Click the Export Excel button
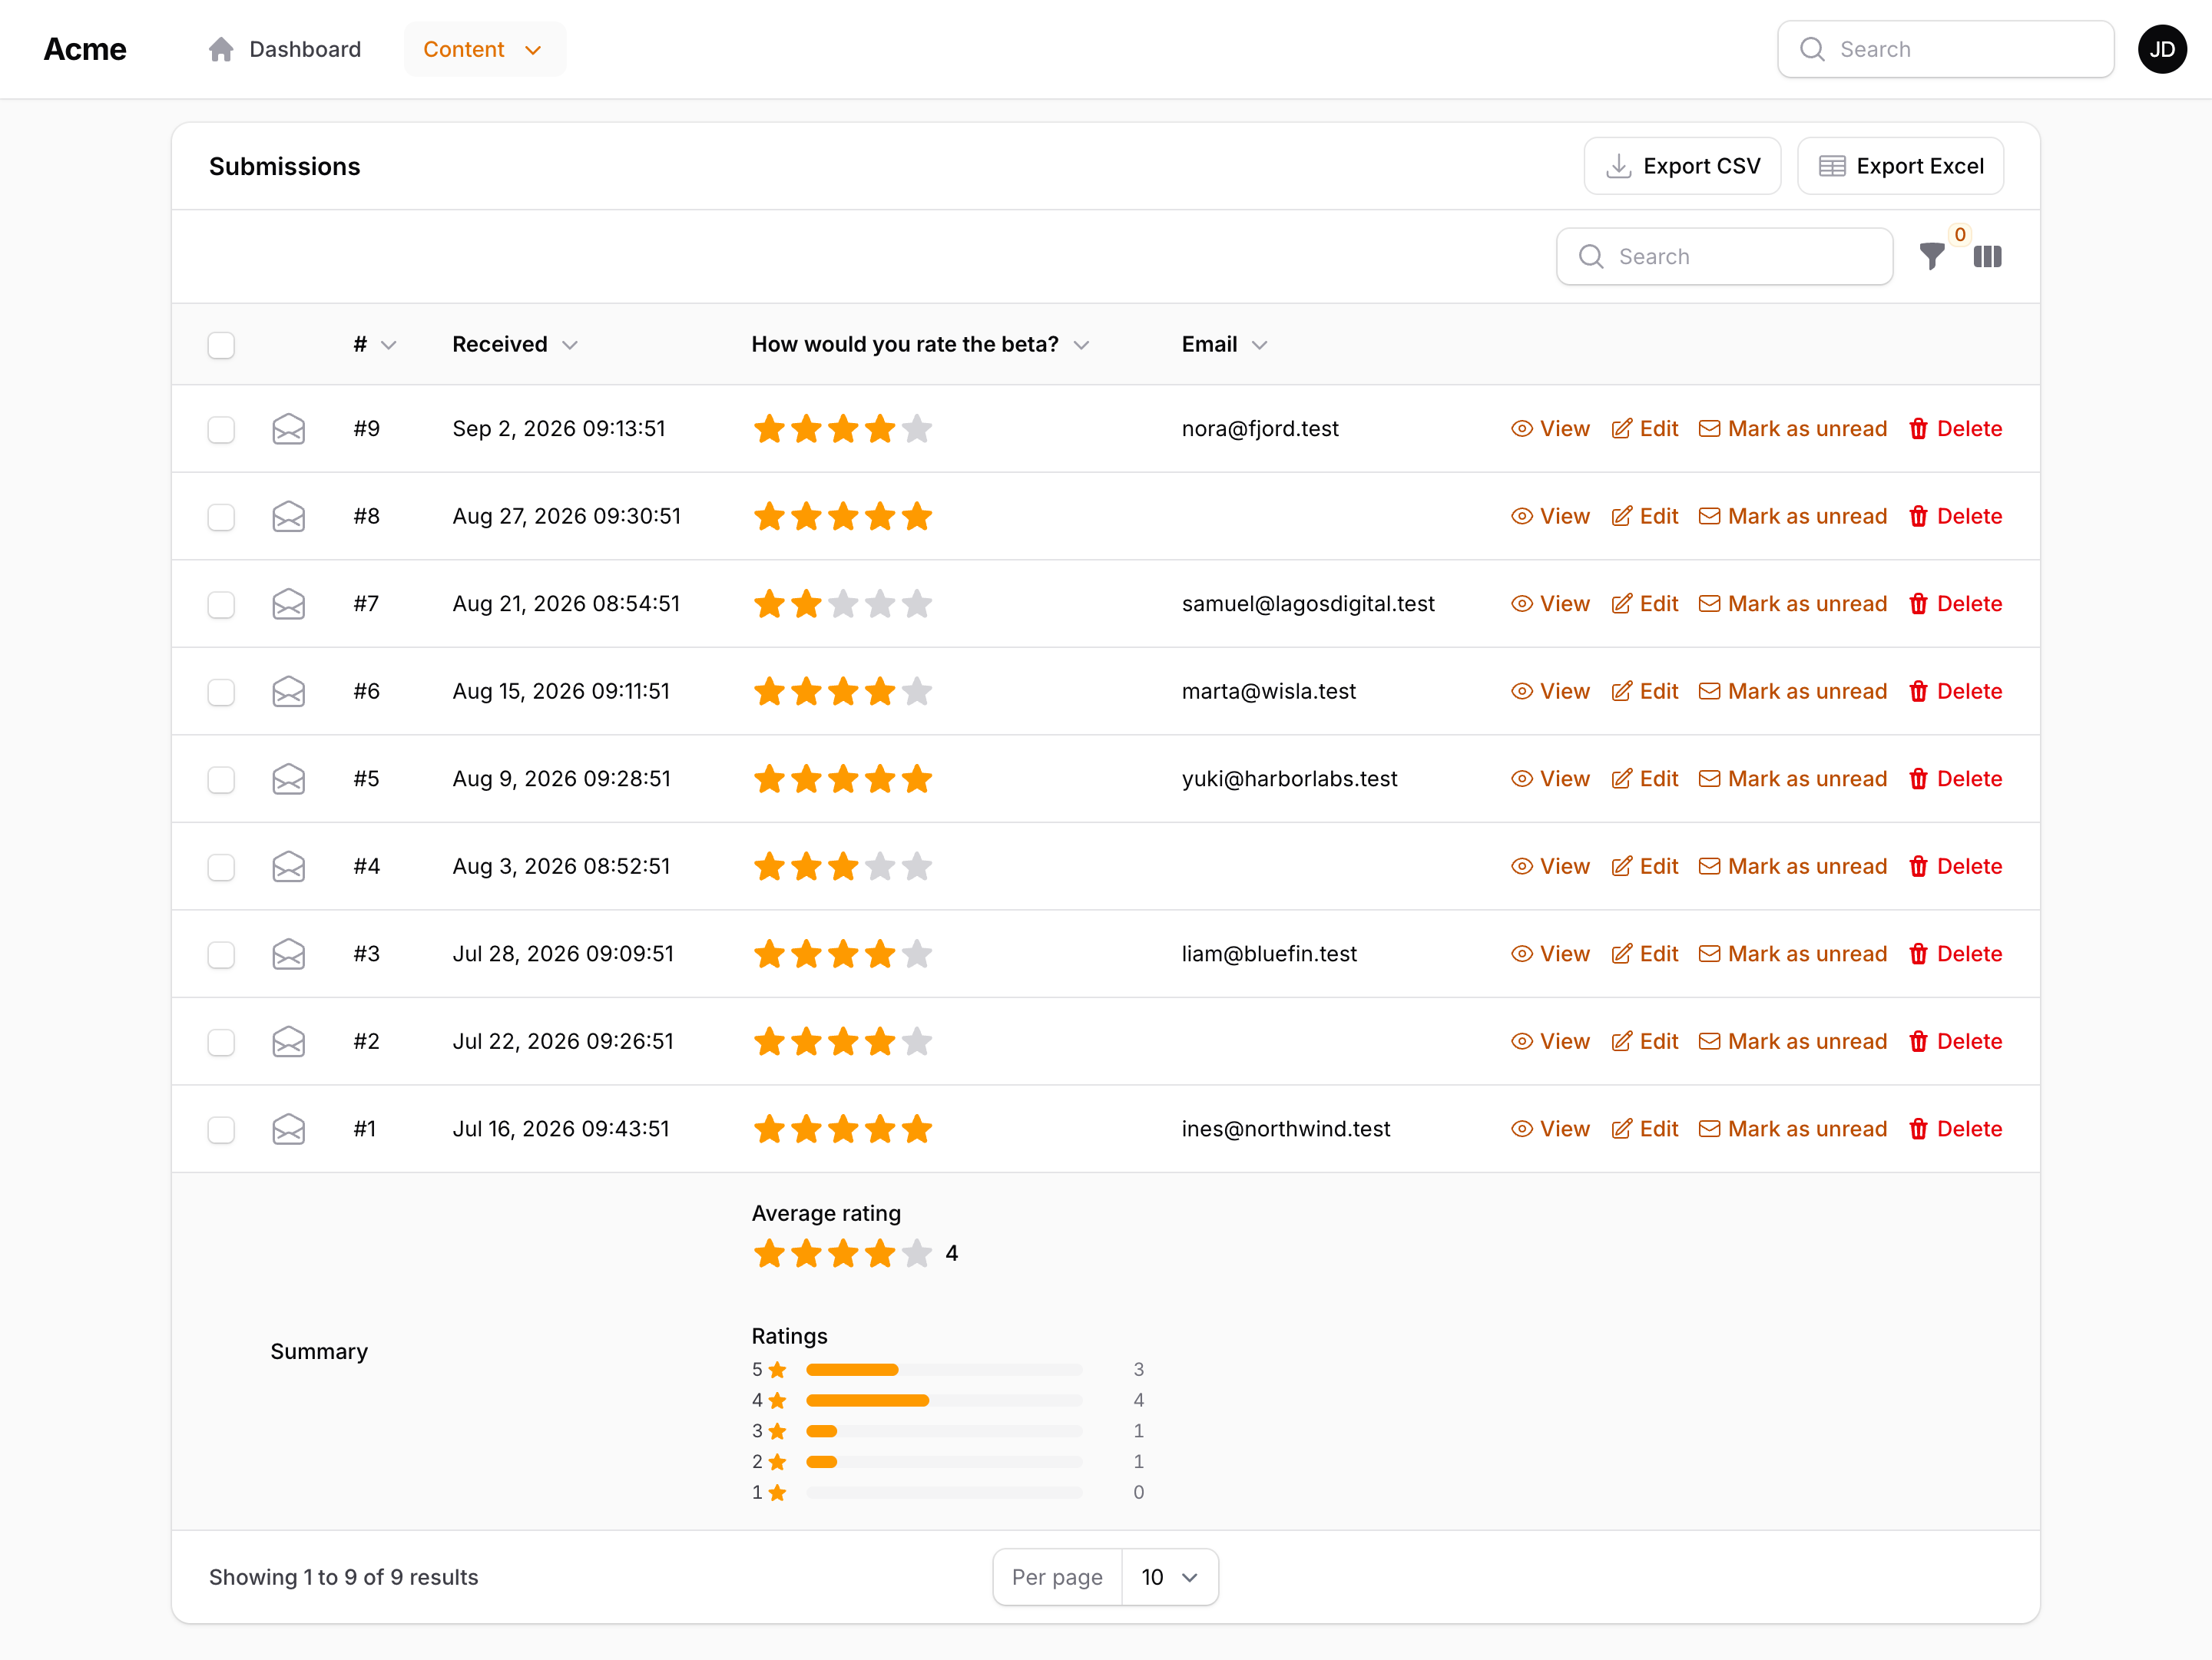The width and height of the screenshot is (2212, 1660). (1900, 166)
